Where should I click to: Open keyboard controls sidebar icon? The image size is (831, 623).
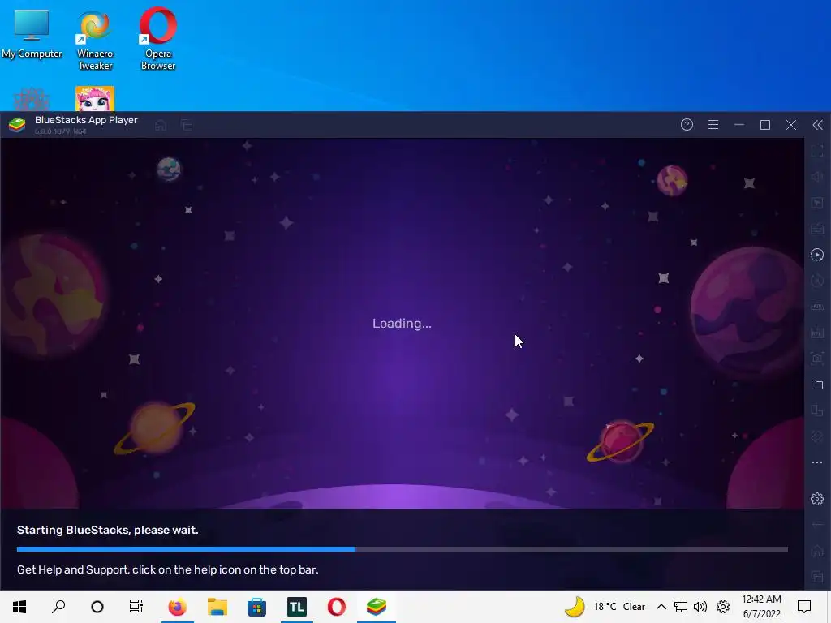click(x=817, y=229)
